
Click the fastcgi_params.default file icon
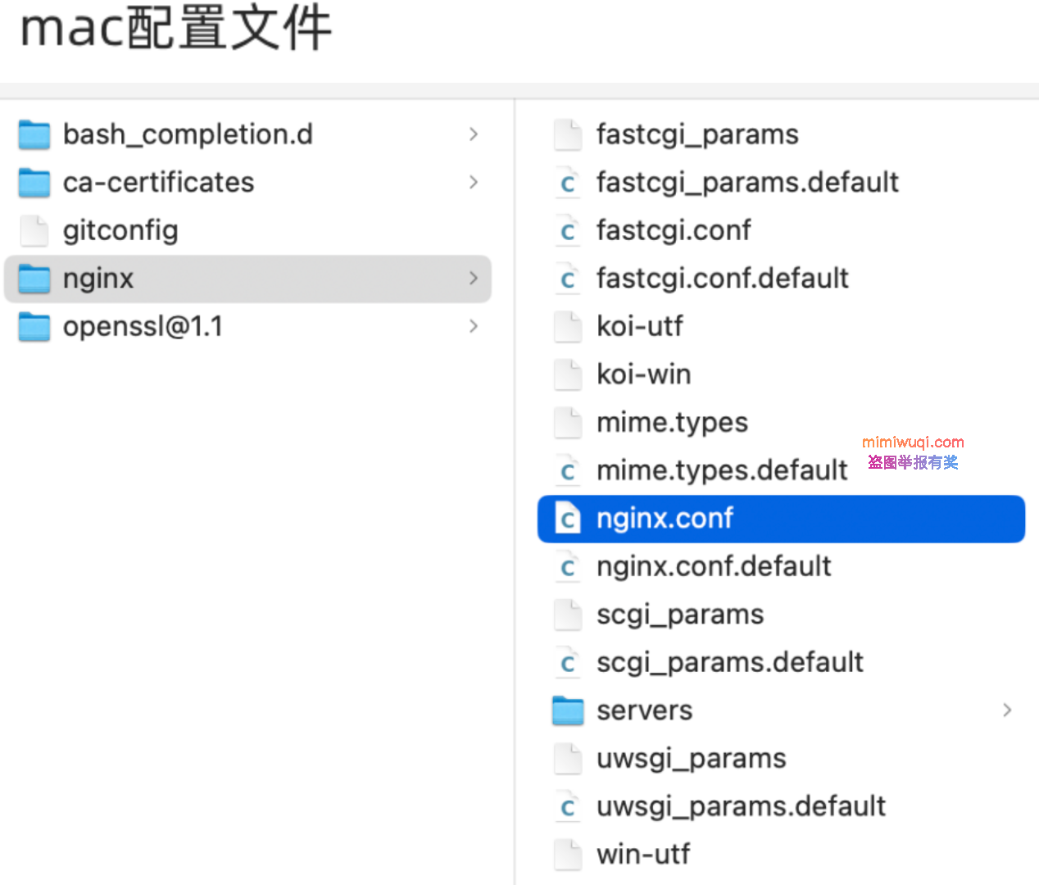pyautogui.click(x=568, y=183)
